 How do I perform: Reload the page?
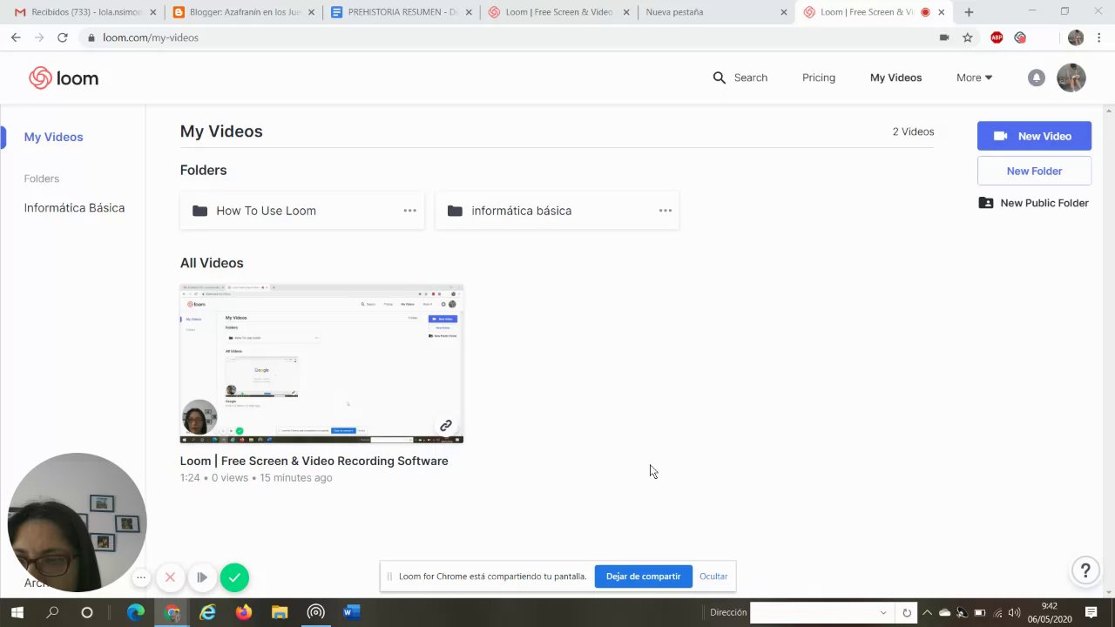pyautogui.click(x=63, y=37)
